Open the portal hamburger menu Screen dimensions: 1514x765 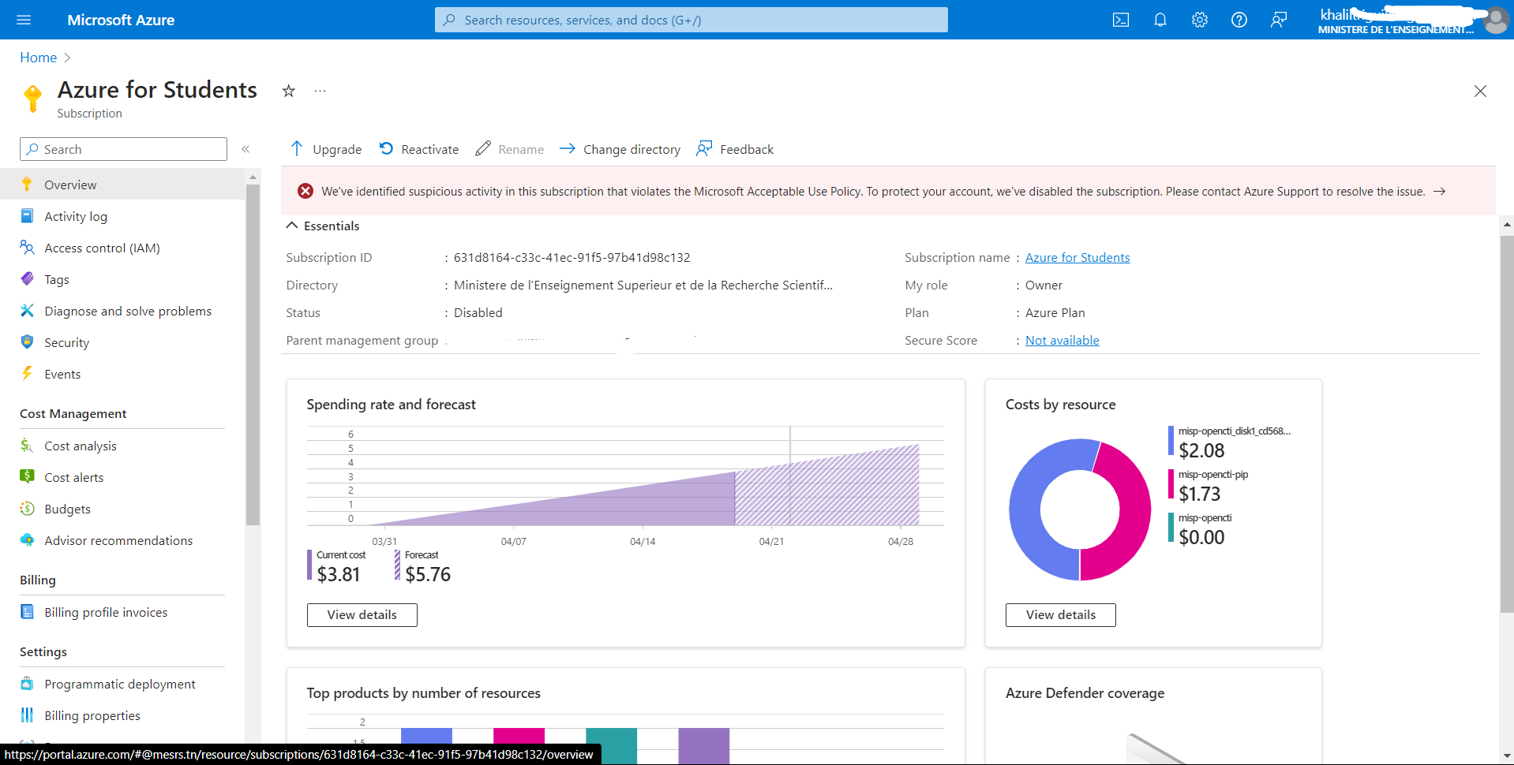pos(24,20)
